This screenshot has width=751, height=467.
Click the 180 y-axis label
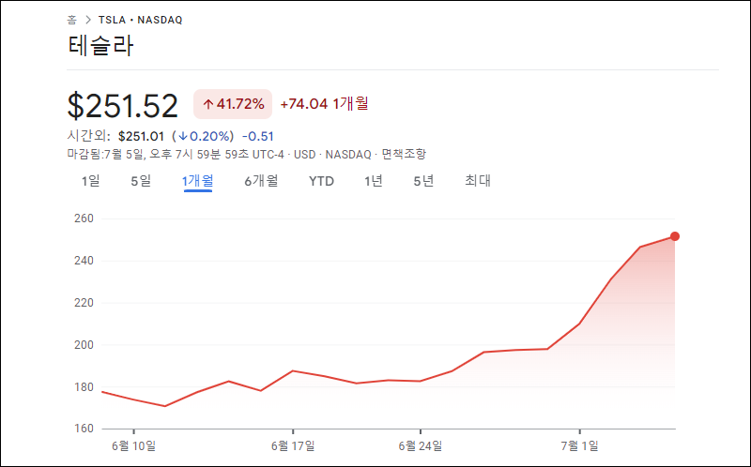(84, 386)
